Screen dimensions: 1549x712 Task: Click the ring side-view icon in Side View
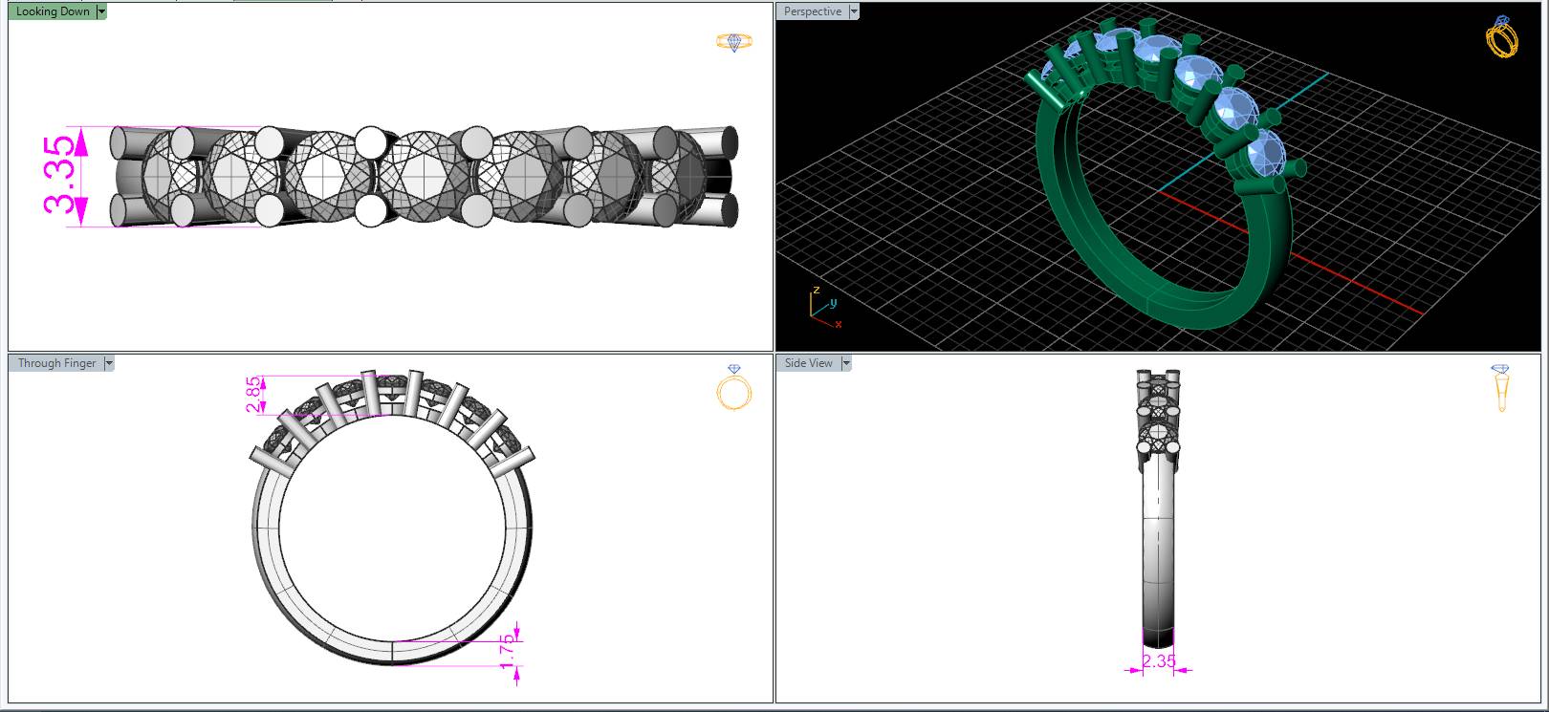point(1500,388)
